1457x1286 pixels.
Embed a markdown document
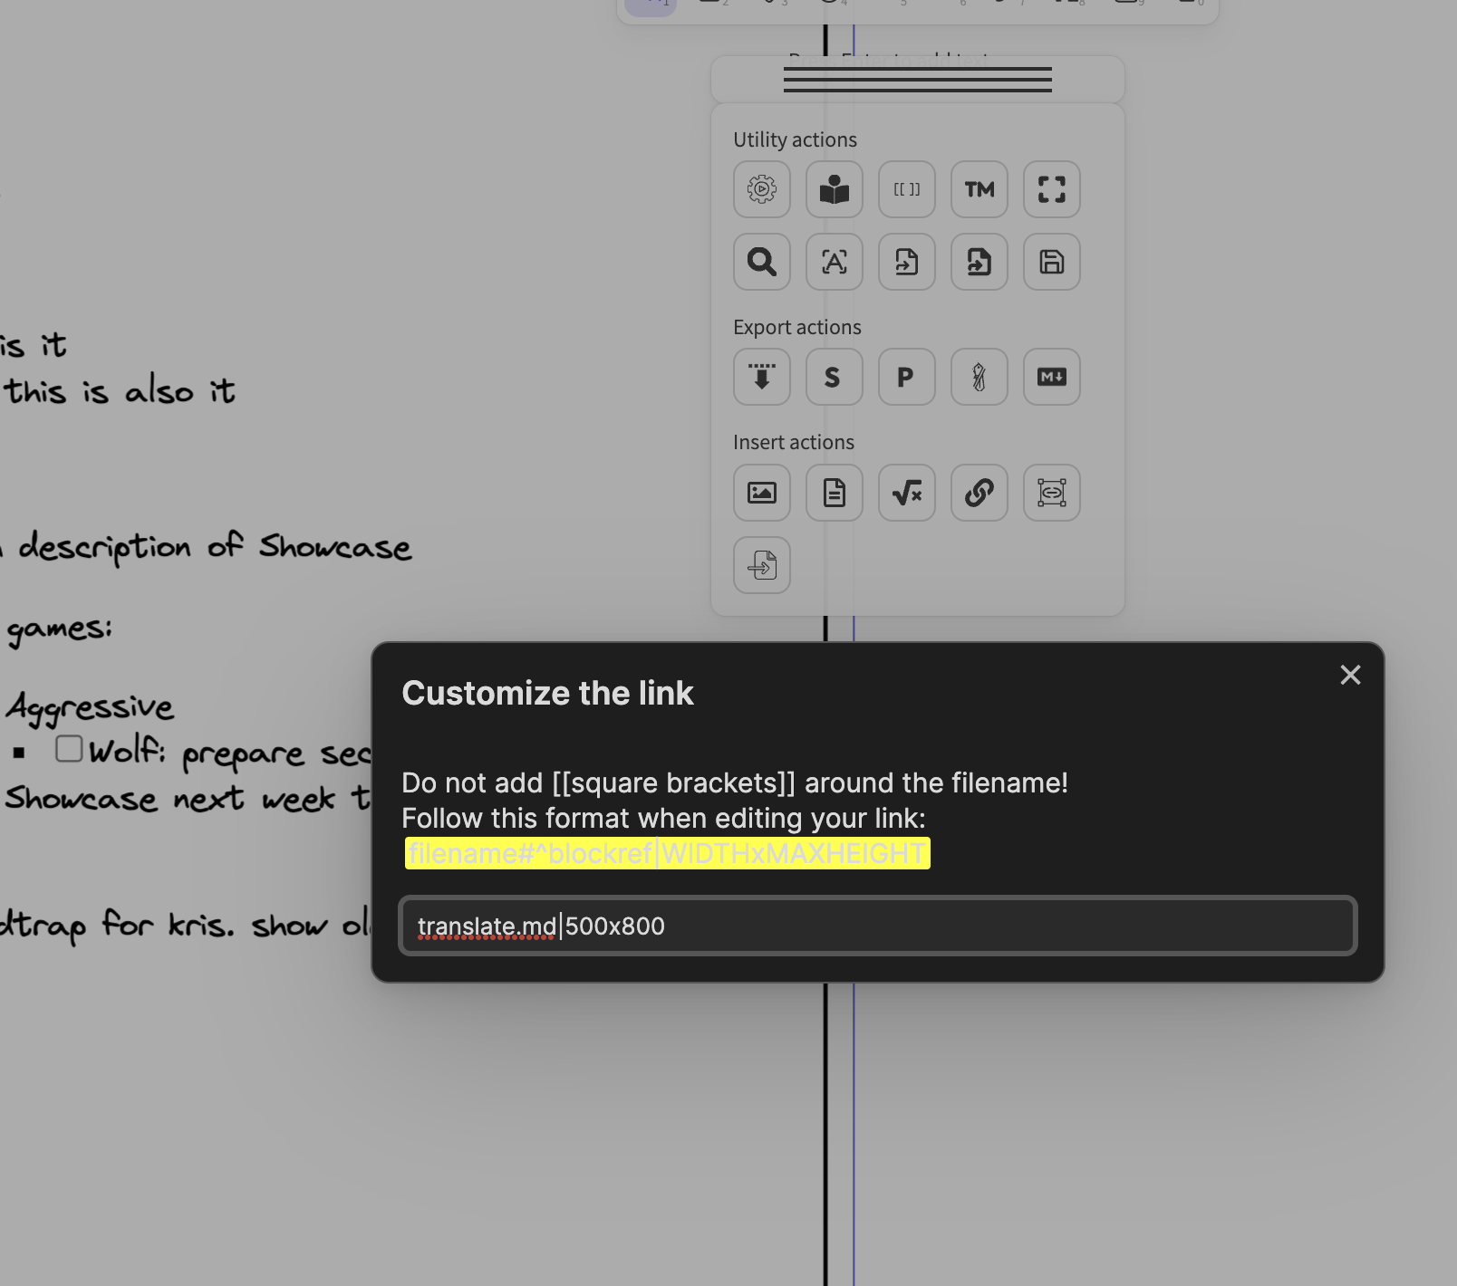[834, 494]
